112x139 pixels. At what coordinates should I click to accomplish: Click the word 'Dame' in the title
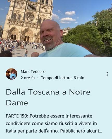coord(17,103)
